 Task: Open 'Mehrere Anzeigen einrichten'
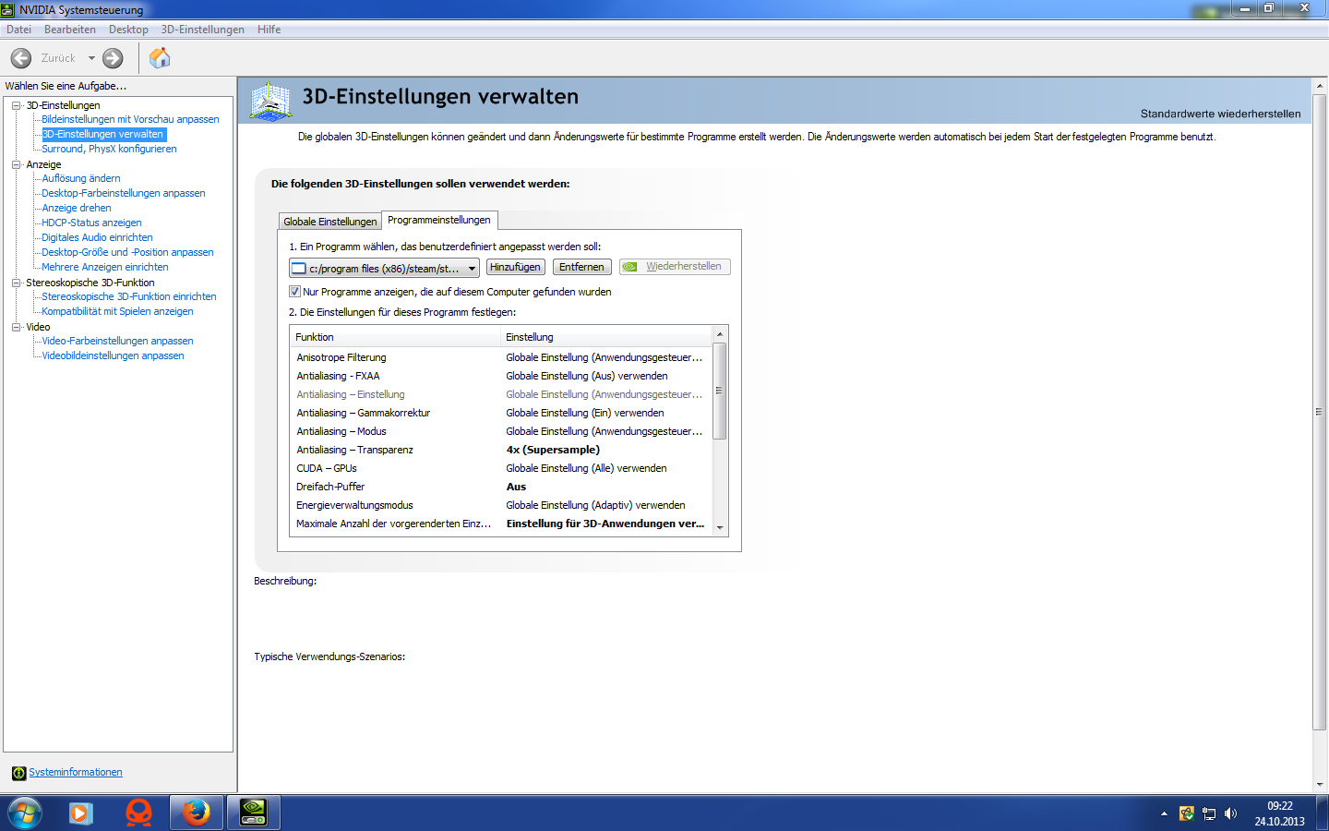click(x=105, y=268)
